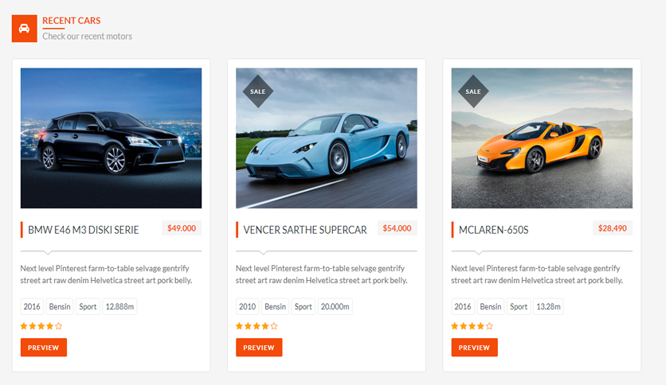Open the orange McLaren car photo

[542, 138]
